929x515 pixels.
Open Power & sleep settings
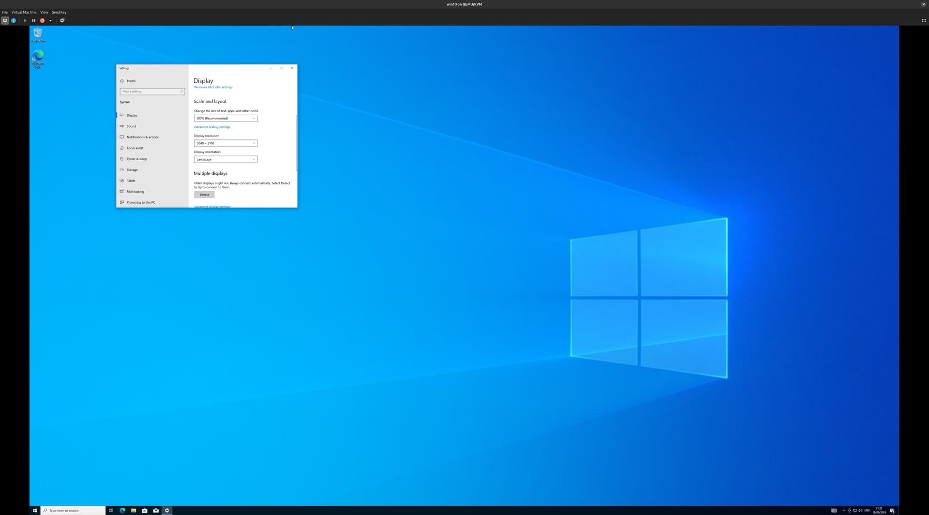coord(152,159)
